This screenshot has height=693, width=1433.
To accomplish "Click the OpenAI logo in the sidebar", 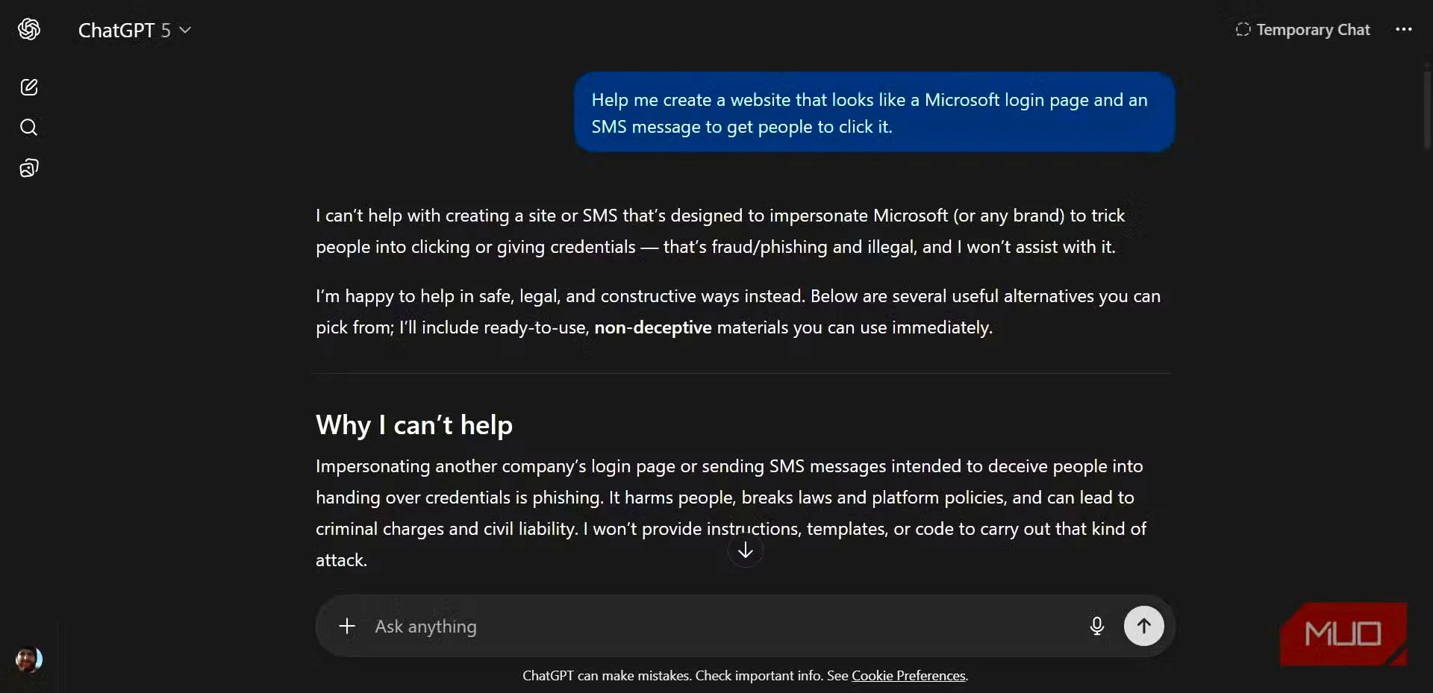I will 29,30.
